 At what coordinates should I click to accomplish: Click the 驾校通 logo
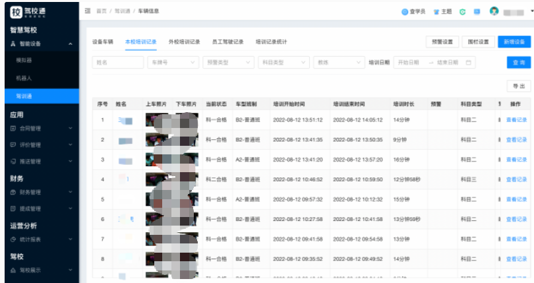32,13
